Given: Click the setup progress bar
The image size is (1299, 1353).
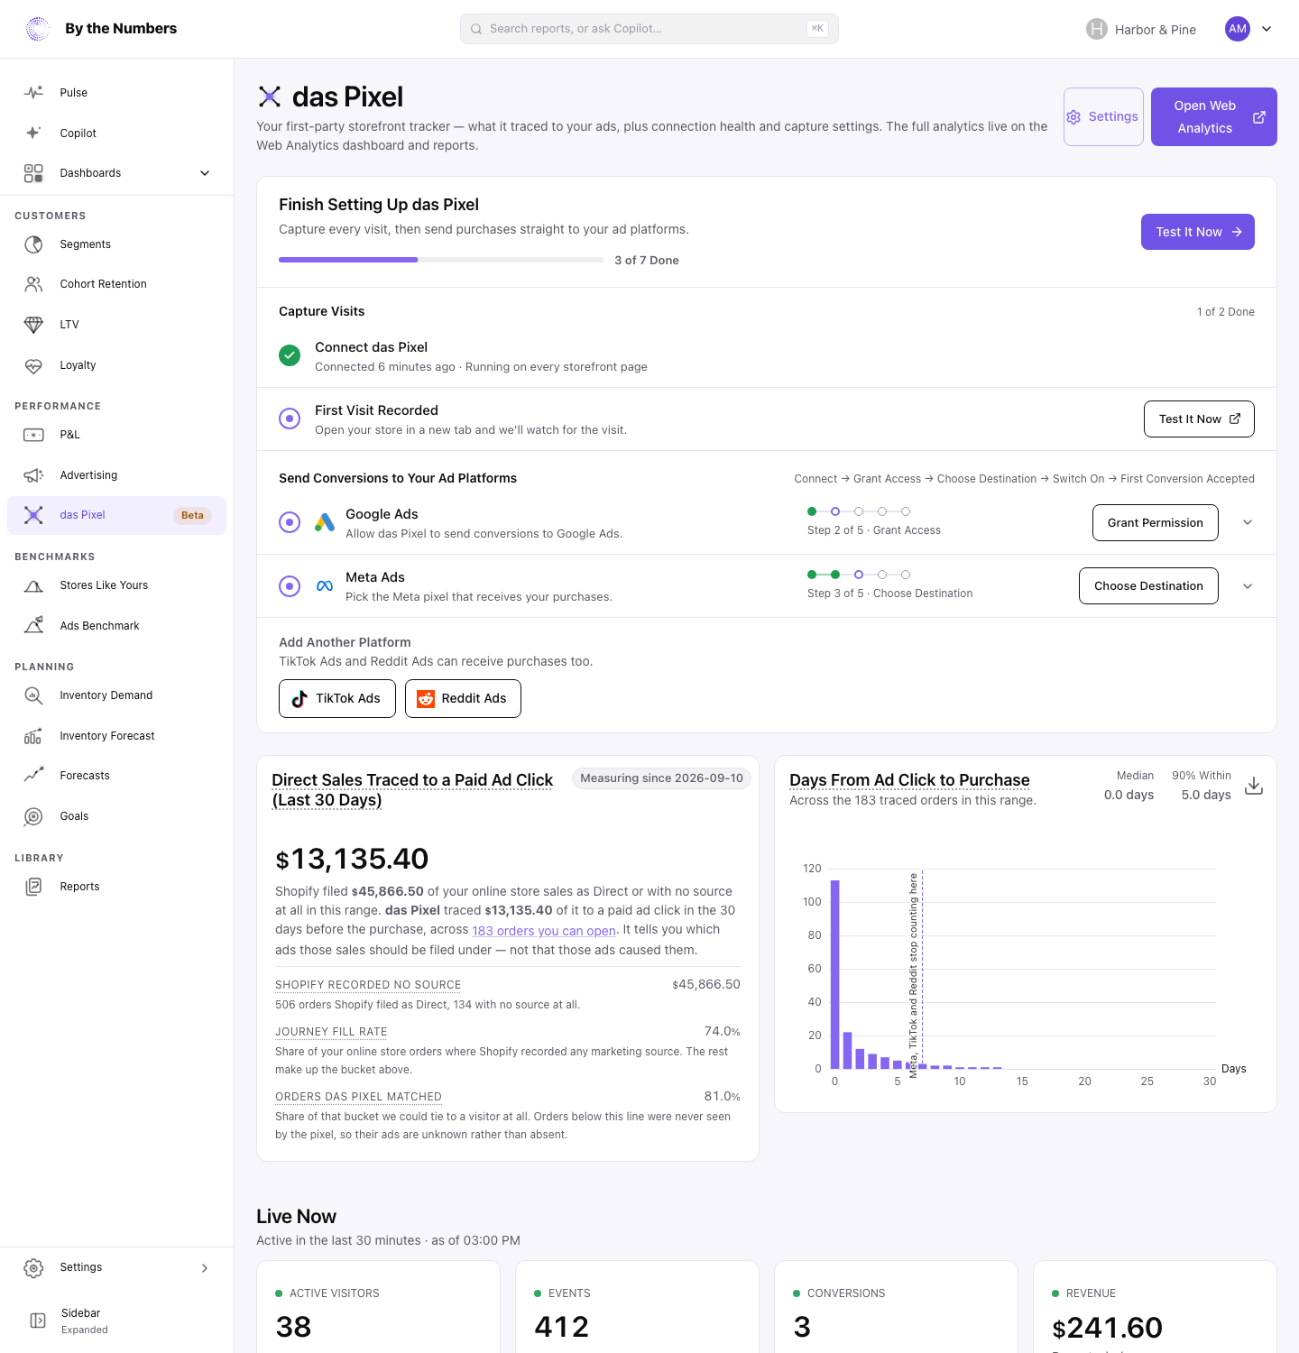Looking at the screenshot, I should click(441, 260).
